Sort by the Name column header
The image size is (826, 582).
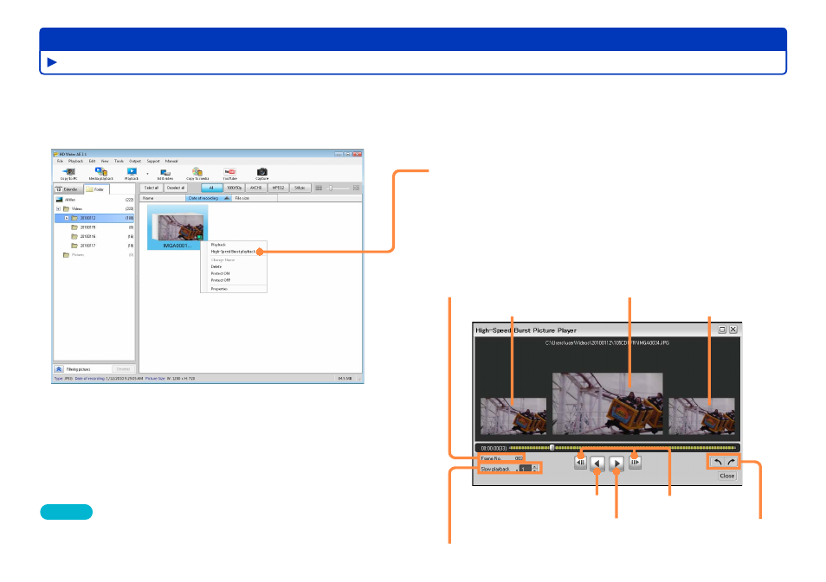163,198
